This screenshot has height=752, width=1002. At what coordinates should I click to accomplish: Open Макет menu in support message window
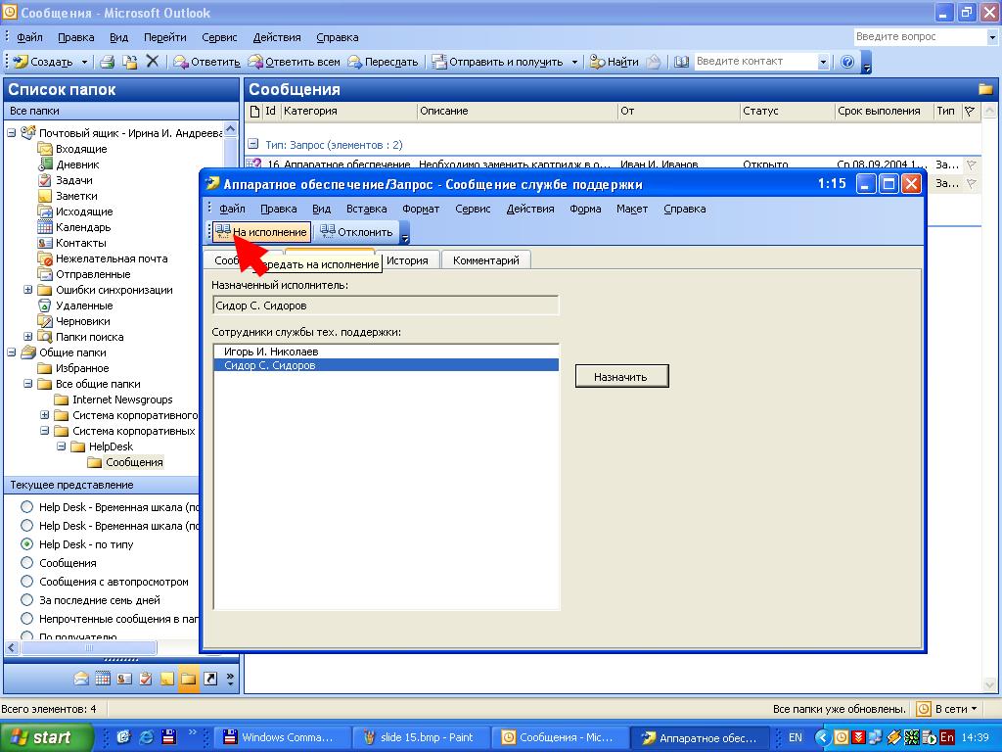tap(632, 209)
